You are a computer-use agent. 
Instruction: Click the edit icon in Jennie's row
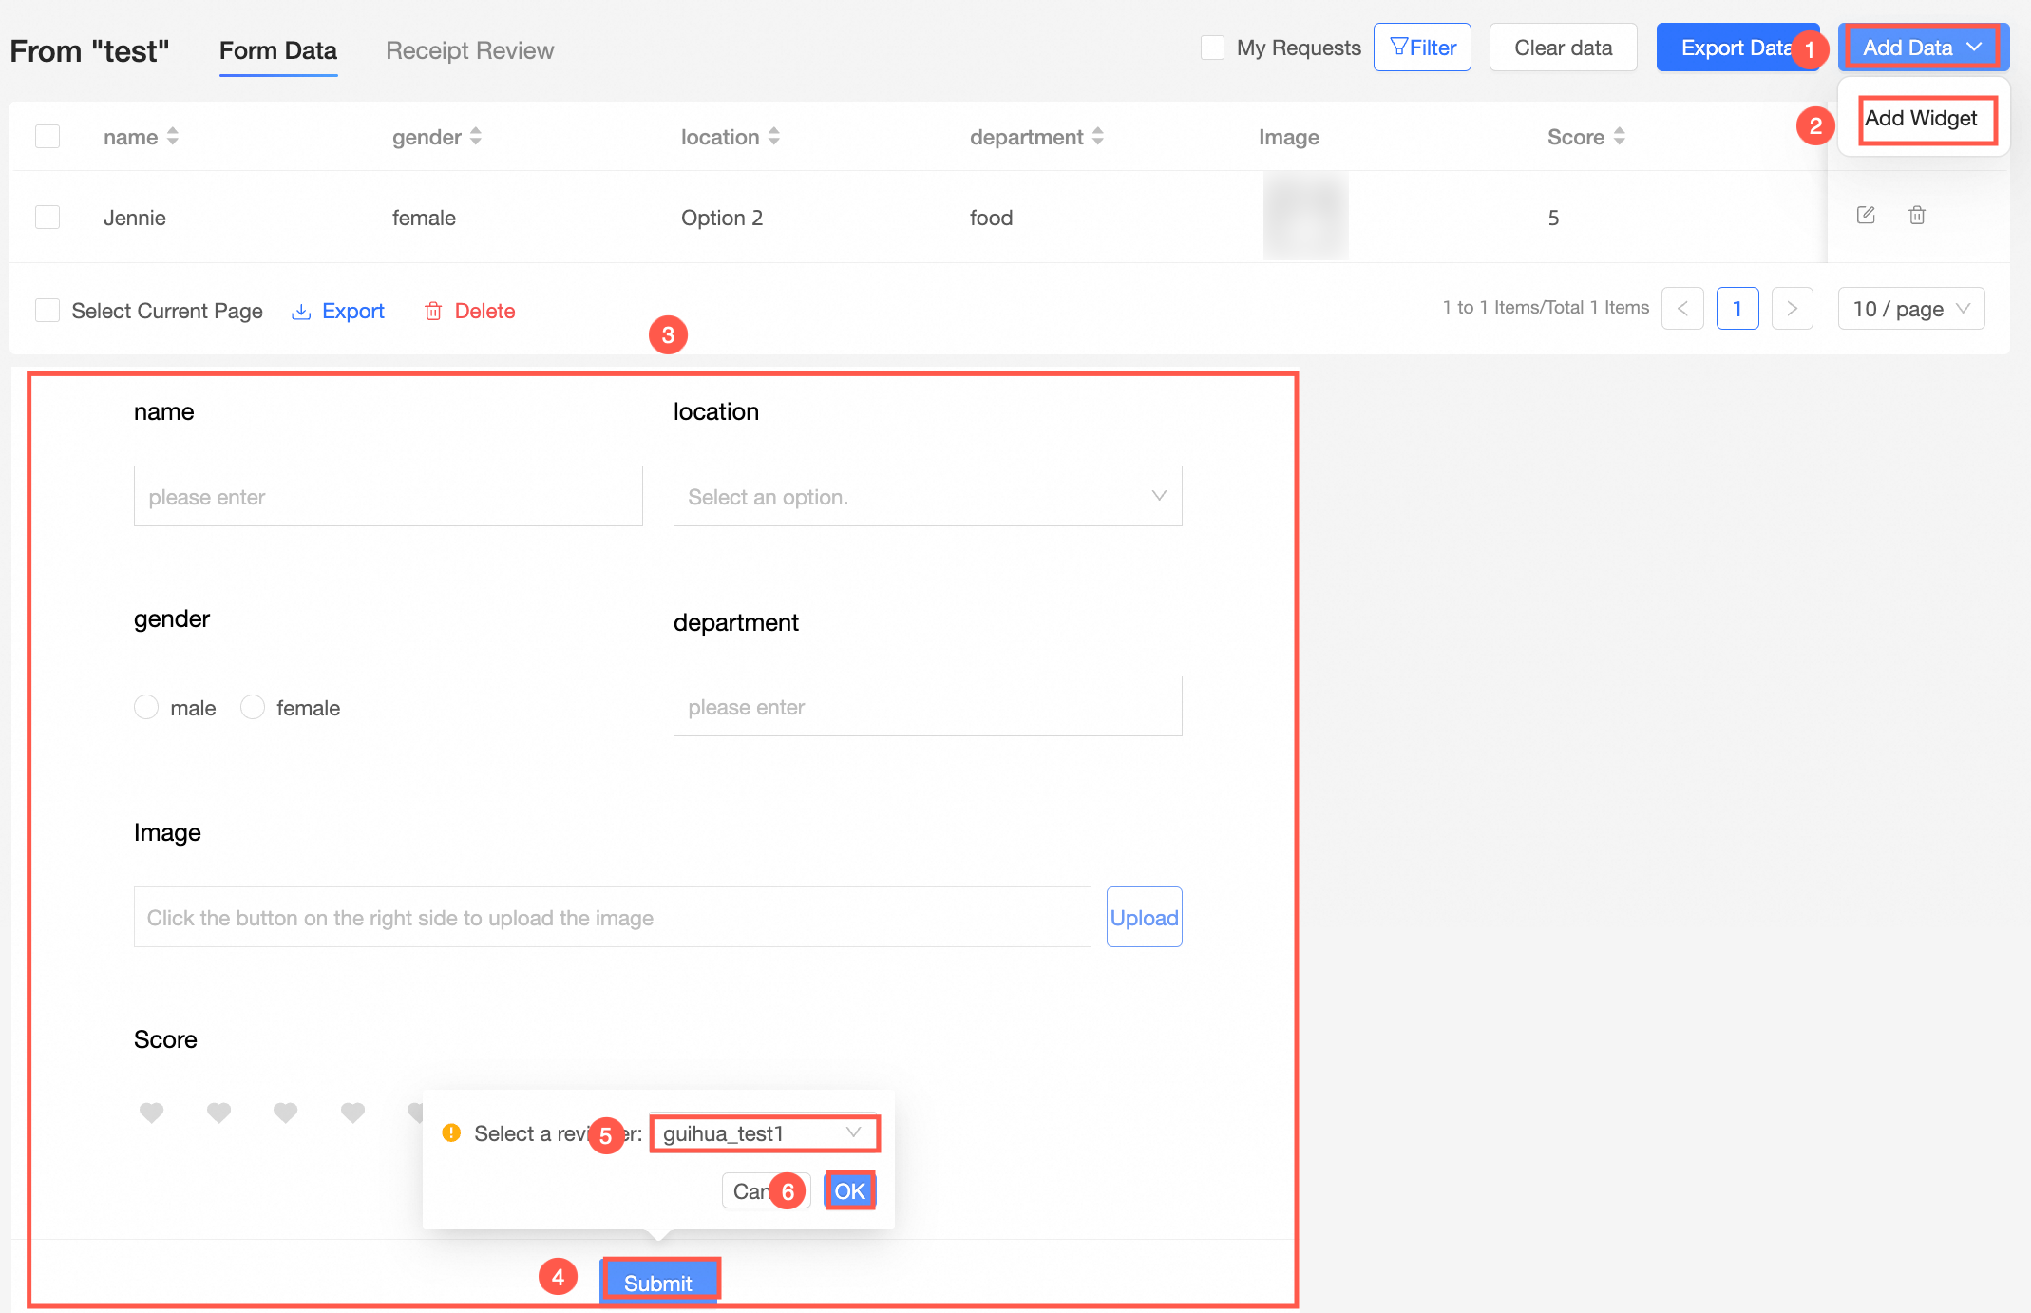click(1866, 215)
